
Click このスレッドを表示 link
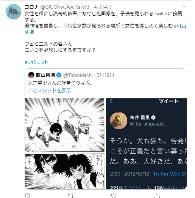point(49,91)
